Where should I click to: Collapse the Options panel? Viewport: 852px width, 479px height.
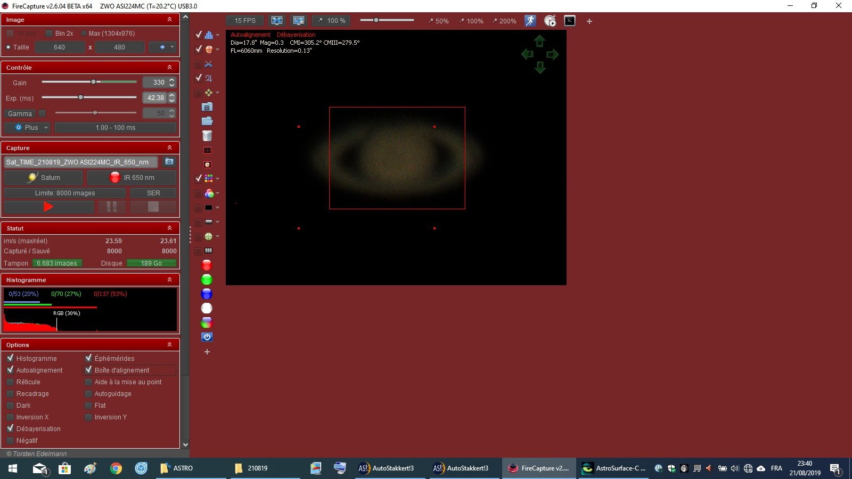point(169,344)
